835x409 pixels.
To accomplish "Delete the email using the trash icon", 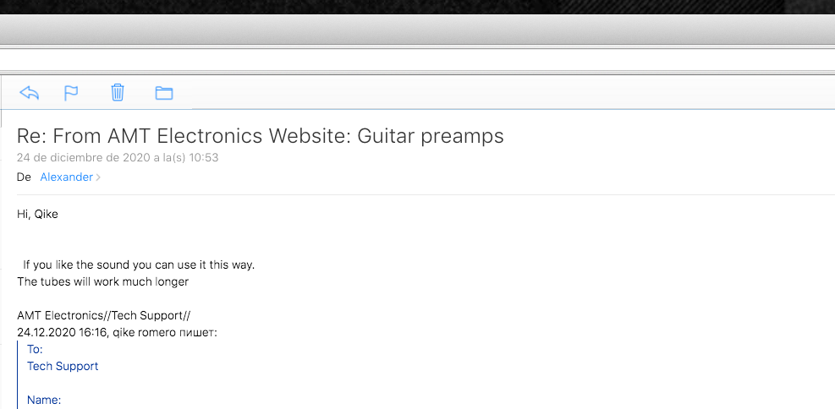I will 117,93.
